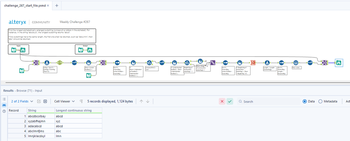
Task: Click Weekly Challenge #267 title text
Action: tap(75, 22)
